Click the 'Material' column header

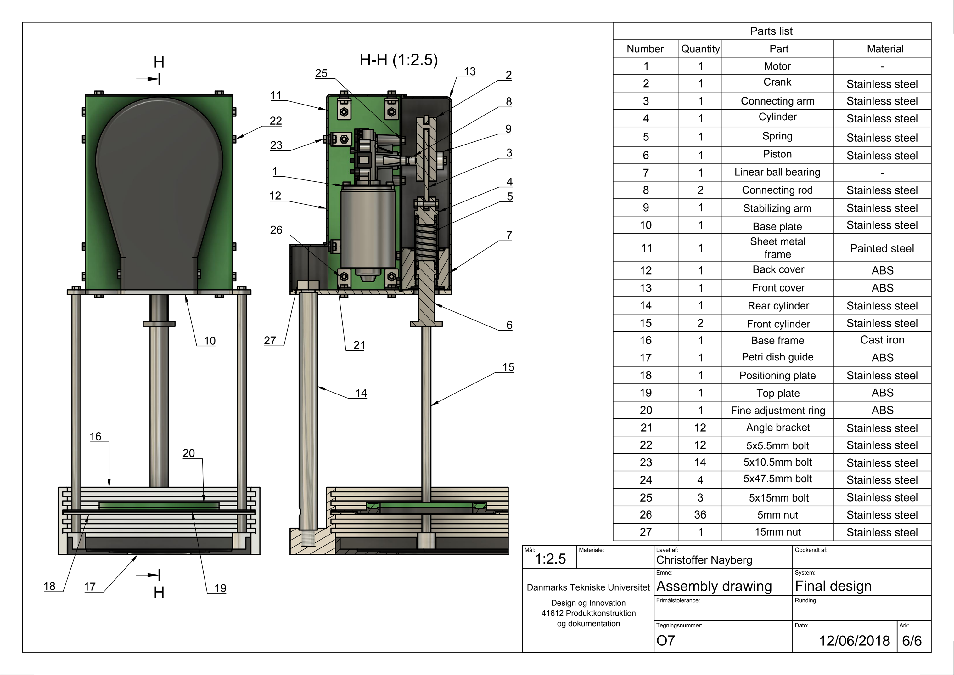(884, 48)
